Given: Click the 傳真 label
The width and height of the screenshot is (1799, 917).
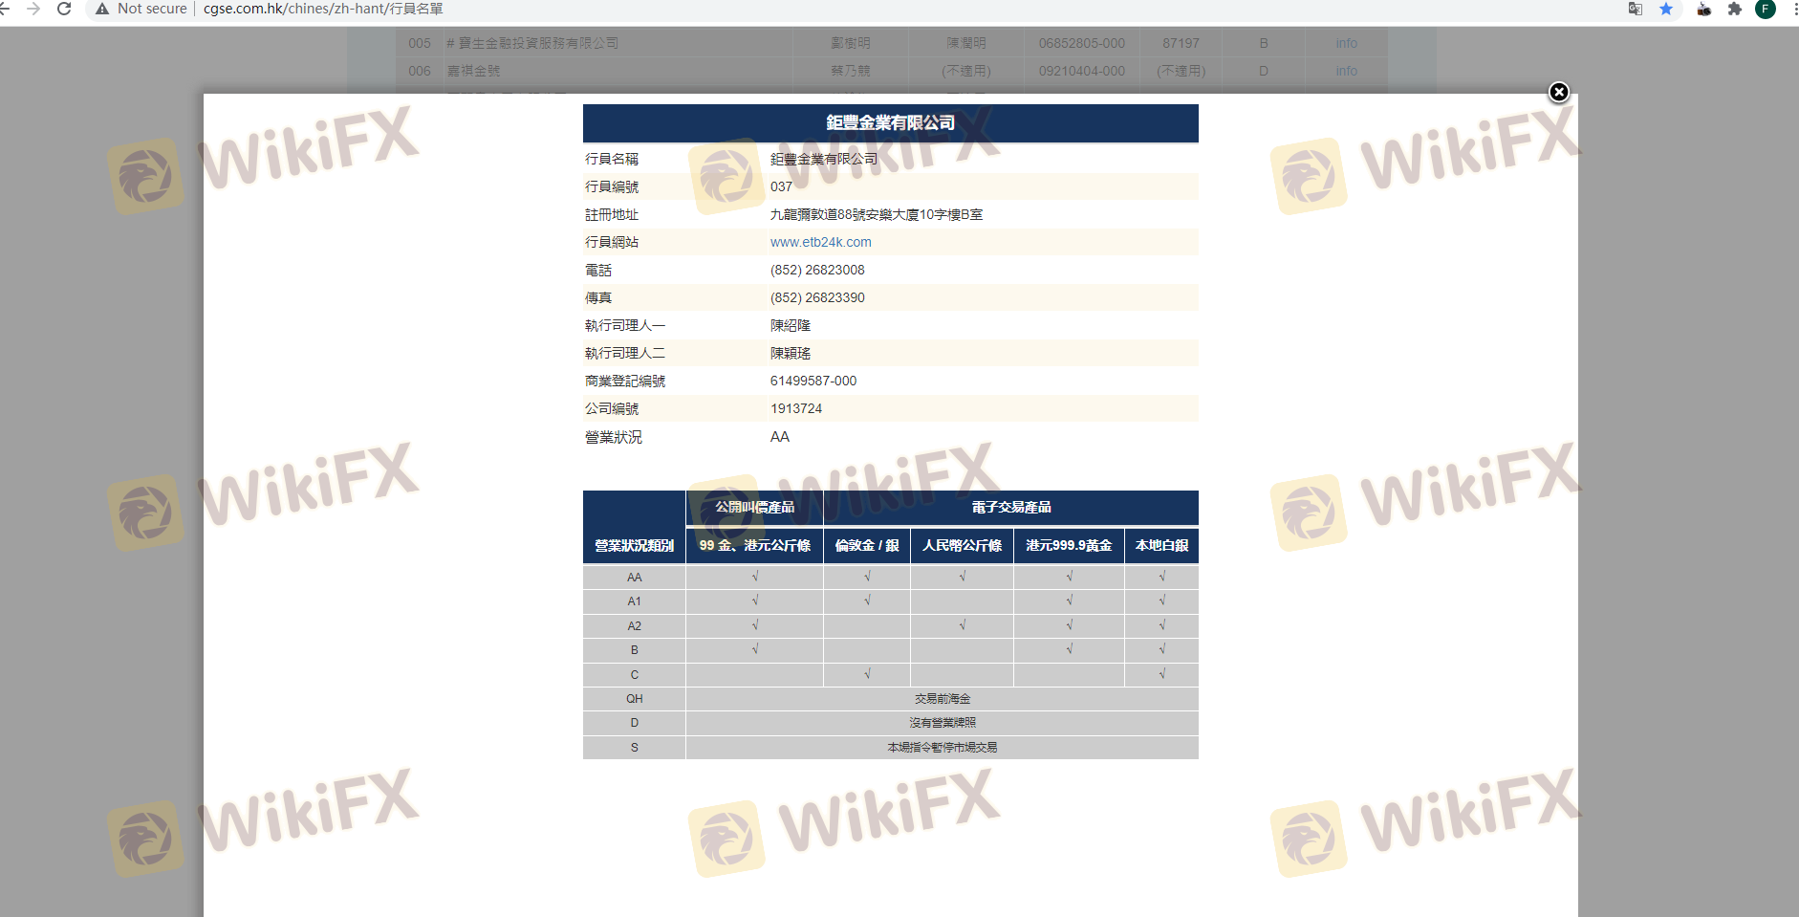Looking at the screenshot, I should coord(598,297).
